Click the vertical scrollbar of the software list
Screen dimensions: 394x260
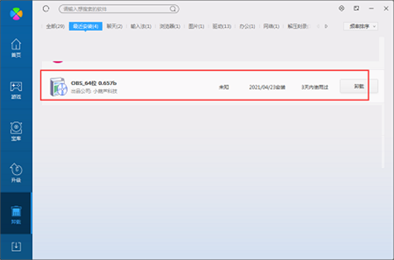point(382,102)
